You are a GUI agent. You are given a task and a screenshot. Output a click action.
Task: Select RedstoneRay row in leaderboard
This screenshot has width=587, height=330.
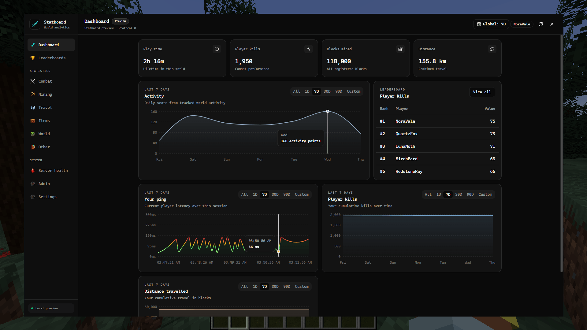[x=437, y=171]
